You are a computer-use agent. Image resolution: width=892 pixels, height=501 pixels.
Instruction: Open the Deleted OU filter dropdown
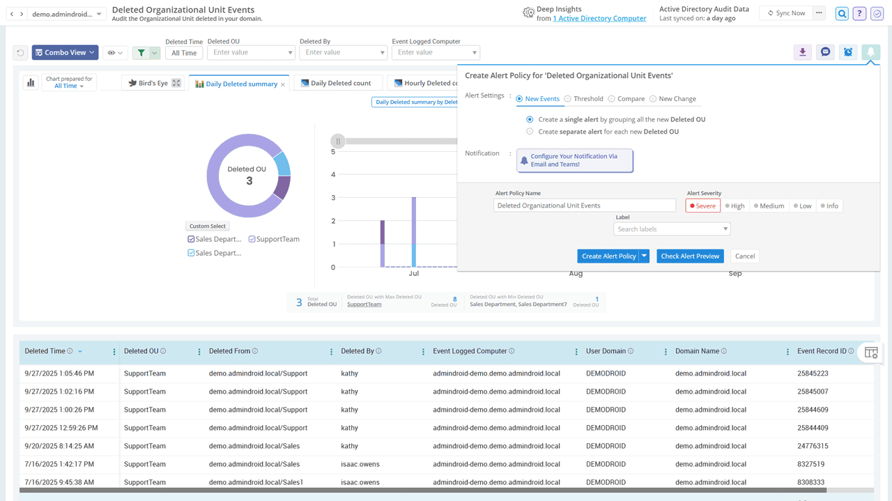(x=251, y=52)
